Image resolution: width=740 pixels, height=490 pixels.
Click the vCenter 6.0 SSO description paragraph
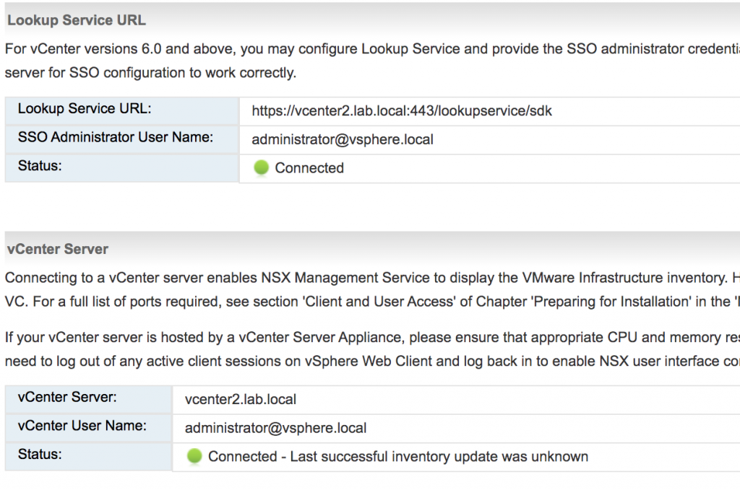(372, 61)
